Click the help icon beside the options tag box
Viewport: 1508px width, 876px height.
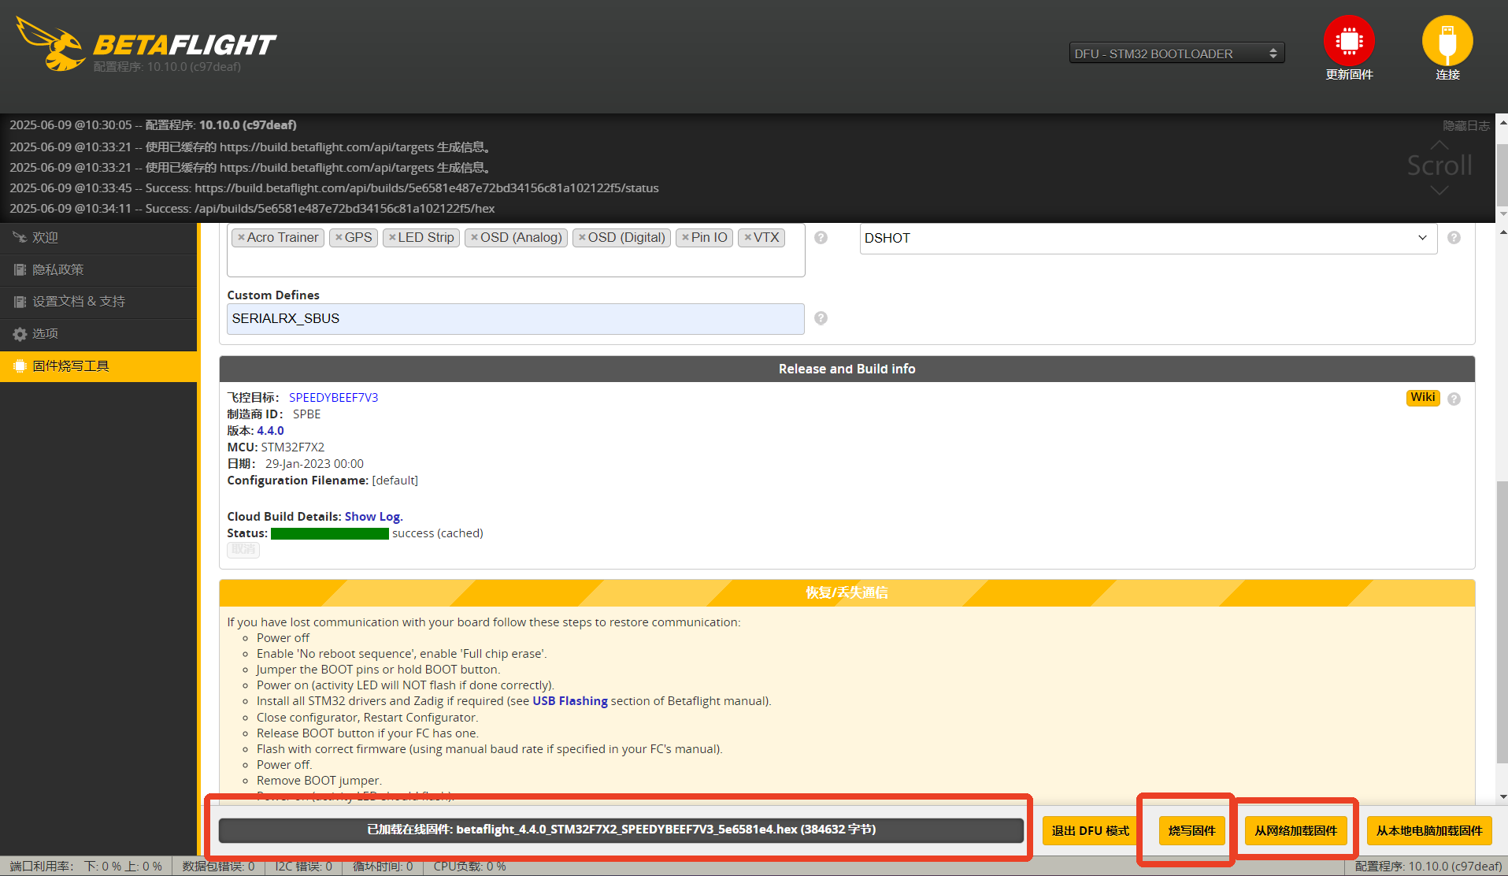point(821,237)
